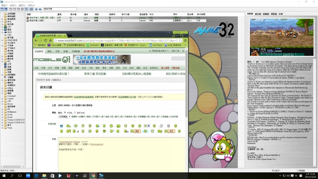Screen dimensions: 318x179
Task: Open MAME 檢視(V) view menu
Action: pos(13,5)
